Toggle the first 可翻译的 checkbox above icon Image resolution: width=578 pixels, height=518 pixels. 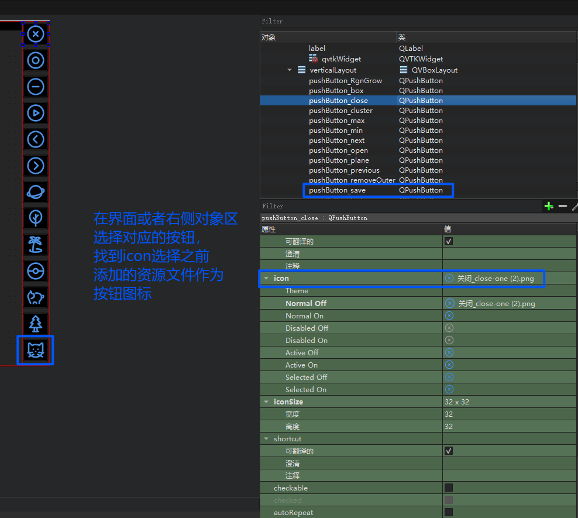(449, 242)
